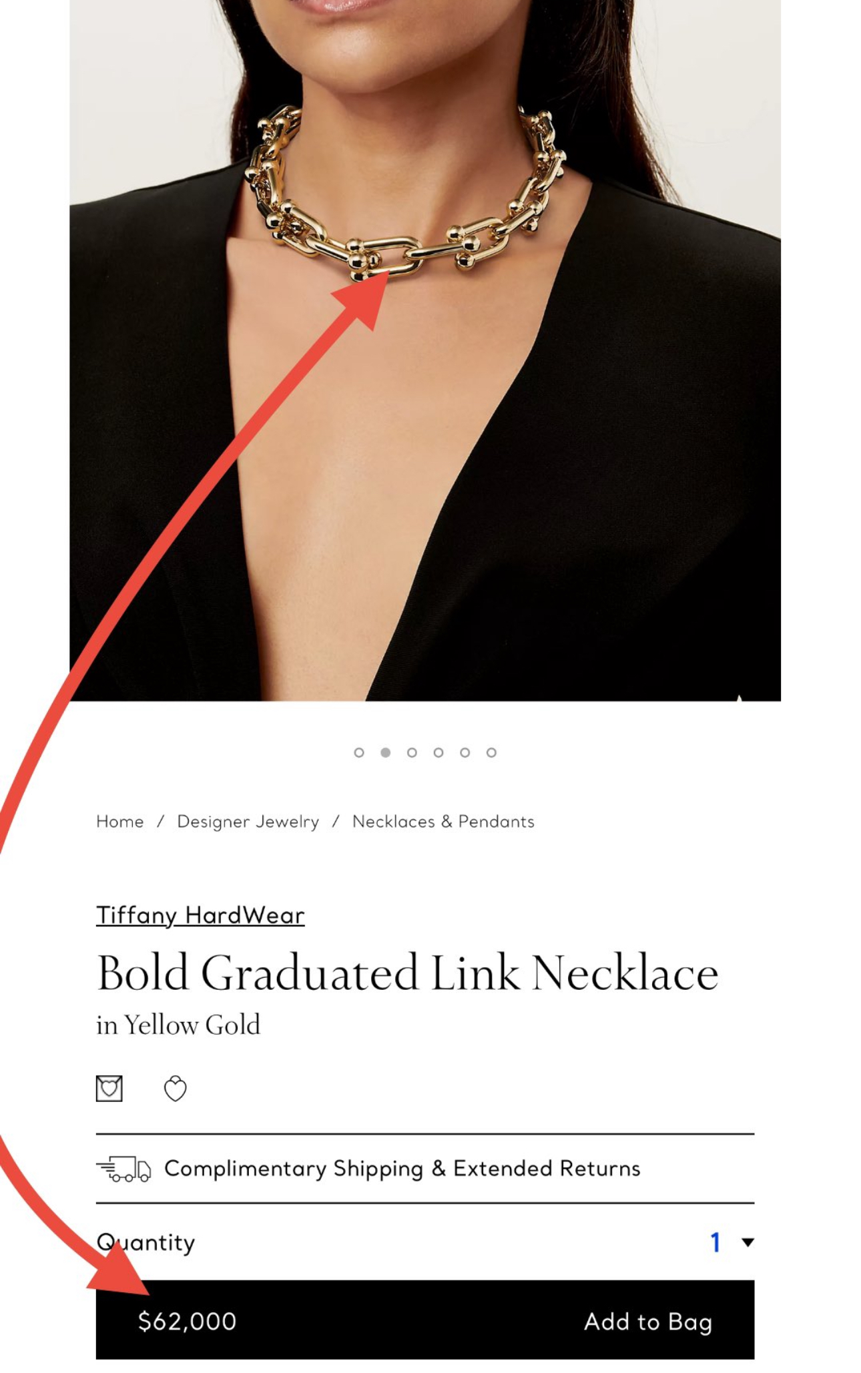Click the necklace model product photo
The height and width of the screenshot is (1373, 861).
[x=425, y=350]
